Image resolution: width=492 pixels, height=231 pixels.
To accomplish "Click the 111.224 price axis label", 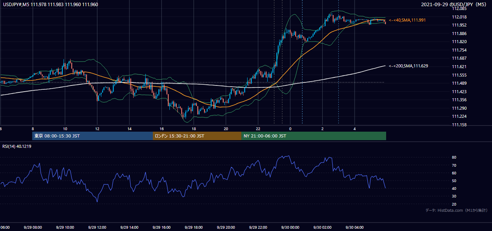I will point(459,117).
